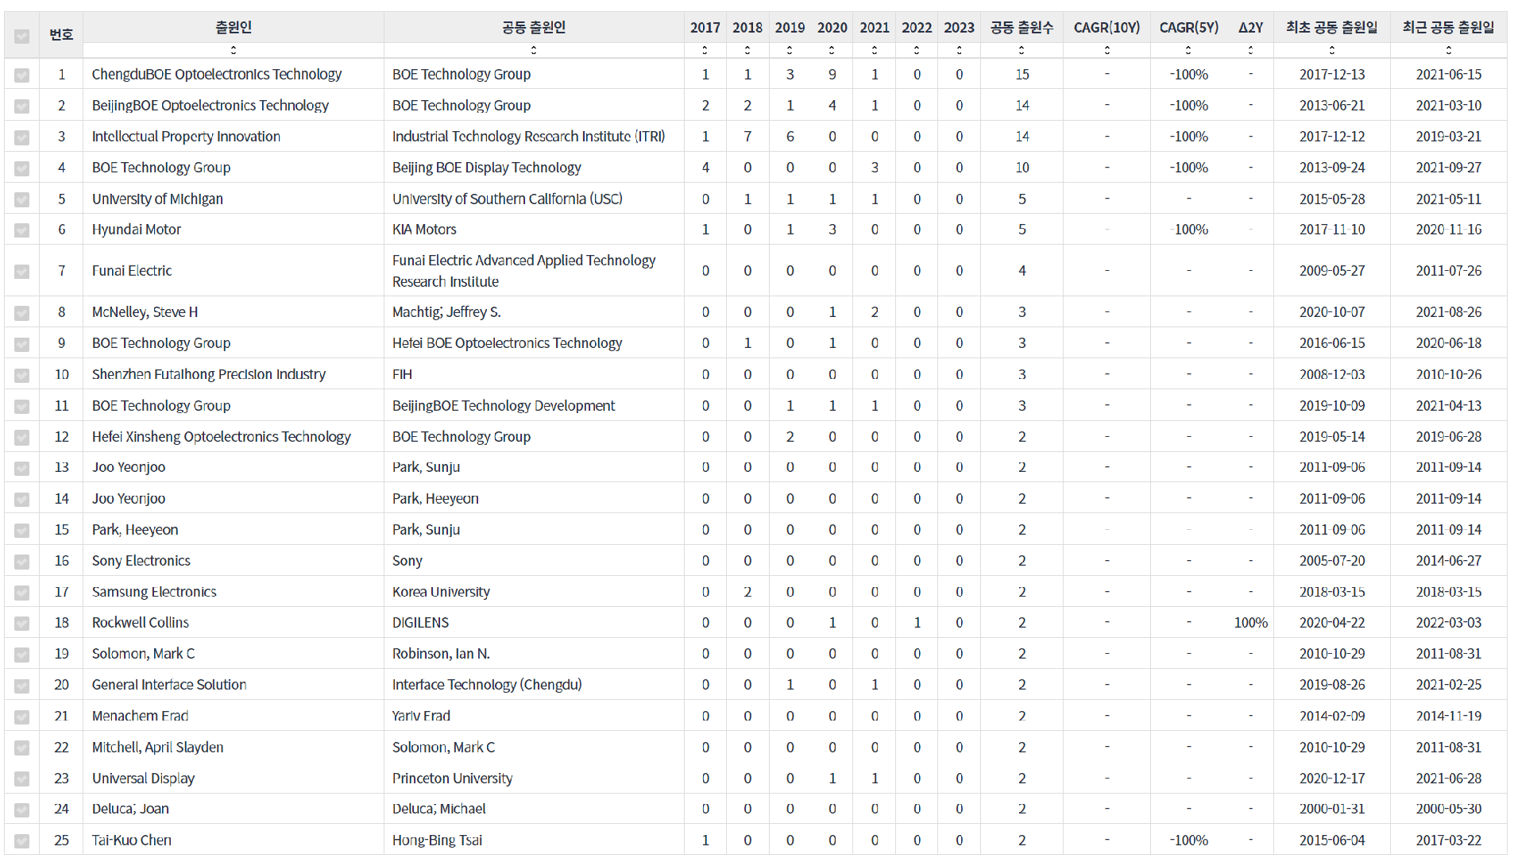This screenshot has width=1514, height=858.
Task: Select co-applicant DIGILENS
Action: tap(420, 623)
